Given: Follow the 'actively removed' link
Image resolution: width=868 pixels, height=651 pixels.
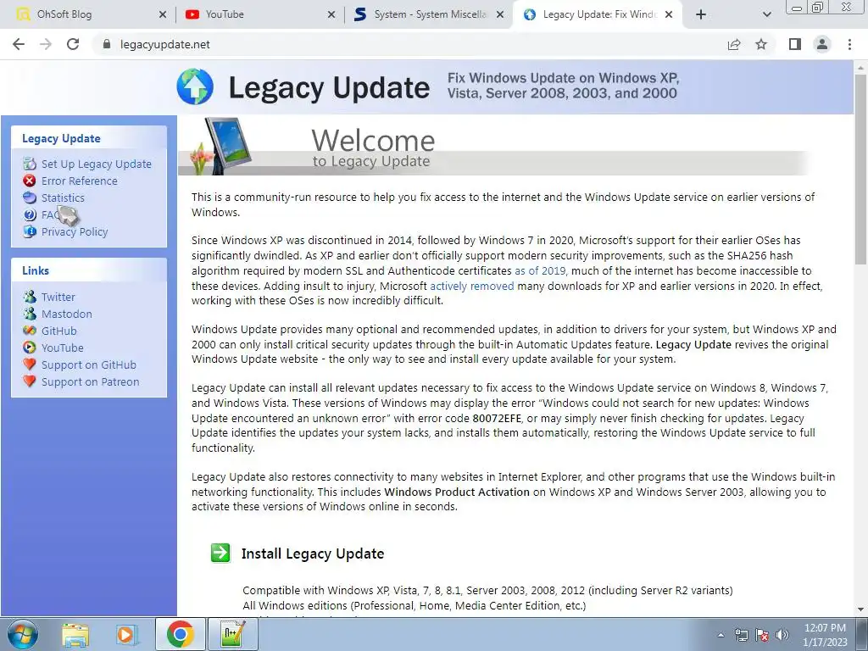Looking at the screenshot, I should (x=471, y=286).
